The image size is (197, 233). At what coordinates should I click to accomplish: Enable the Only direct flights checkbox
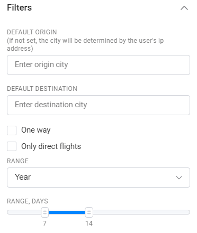tap(12, 146)
